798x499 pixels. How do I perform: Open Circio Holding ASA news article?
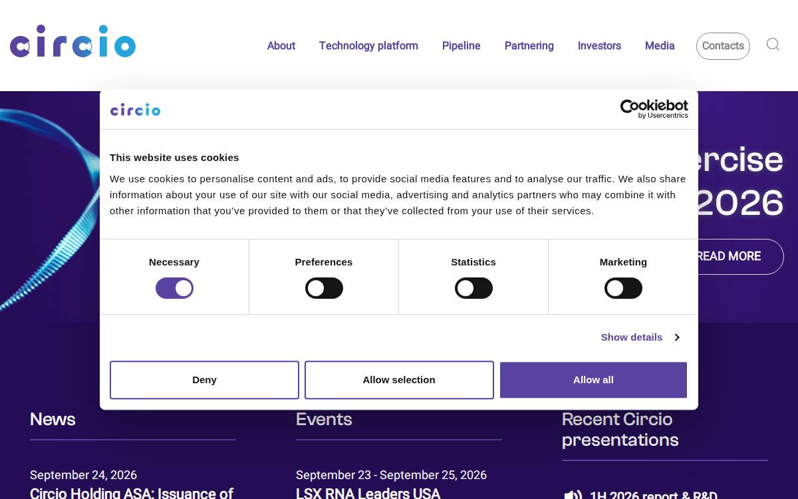[132, 493]
